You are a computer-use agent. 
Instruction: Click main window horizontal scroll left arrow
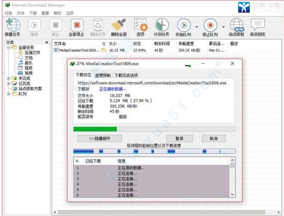coord(55,212)
